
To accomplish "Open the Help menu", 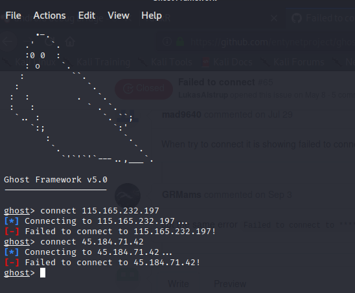I will coord(152,16).
